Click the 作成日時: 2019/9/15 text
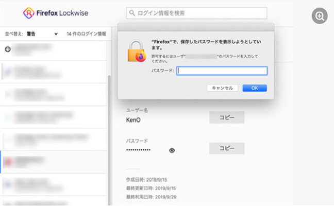334x206 pixels. (x=146, y=180)
